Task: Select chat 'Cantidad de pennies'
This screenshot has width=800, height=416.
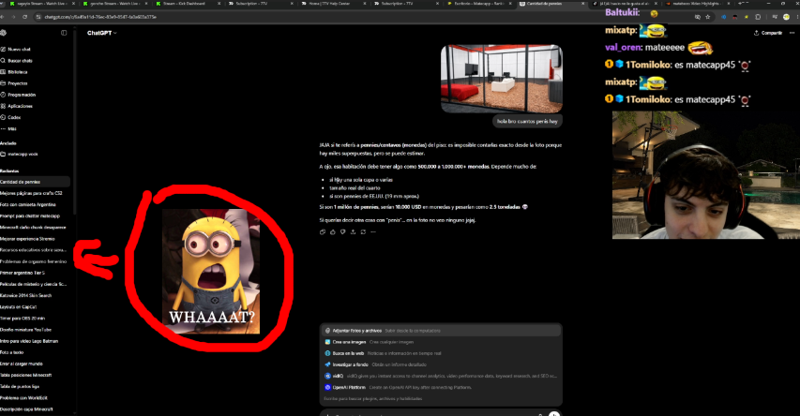Action: coord(35,182)
